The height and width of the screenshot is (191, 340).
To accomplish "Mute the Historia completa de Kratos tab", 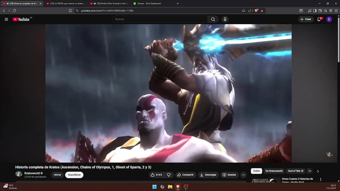I will coord(7,3).
